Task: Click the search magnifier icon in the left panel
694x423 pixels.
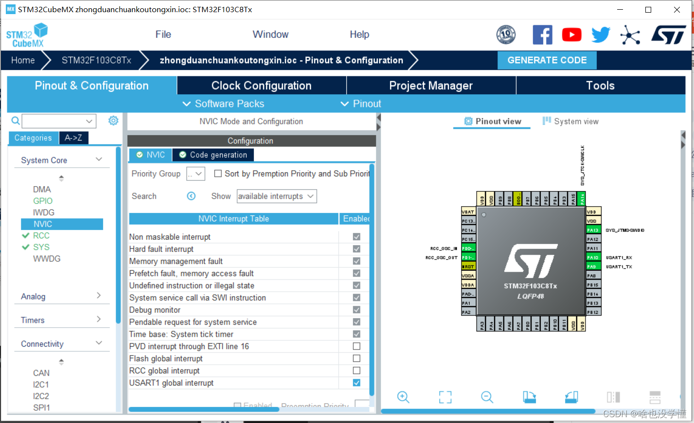Action: pyautogui.click(x=16, y=121)
